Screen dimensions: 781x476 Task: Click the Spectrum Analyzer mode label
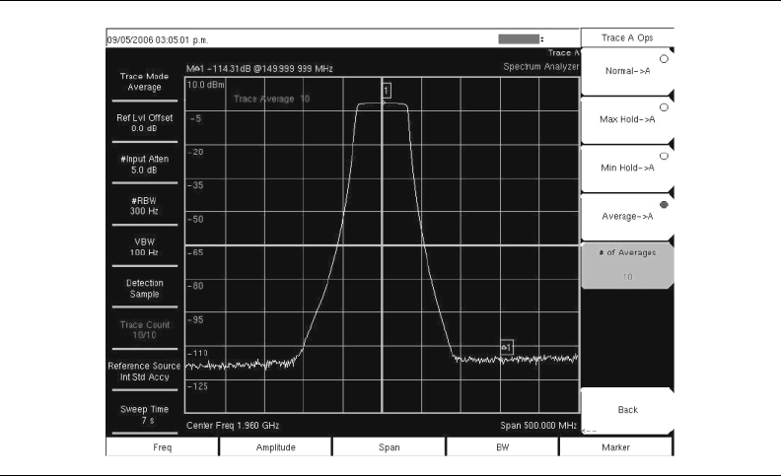coord(541,67)
